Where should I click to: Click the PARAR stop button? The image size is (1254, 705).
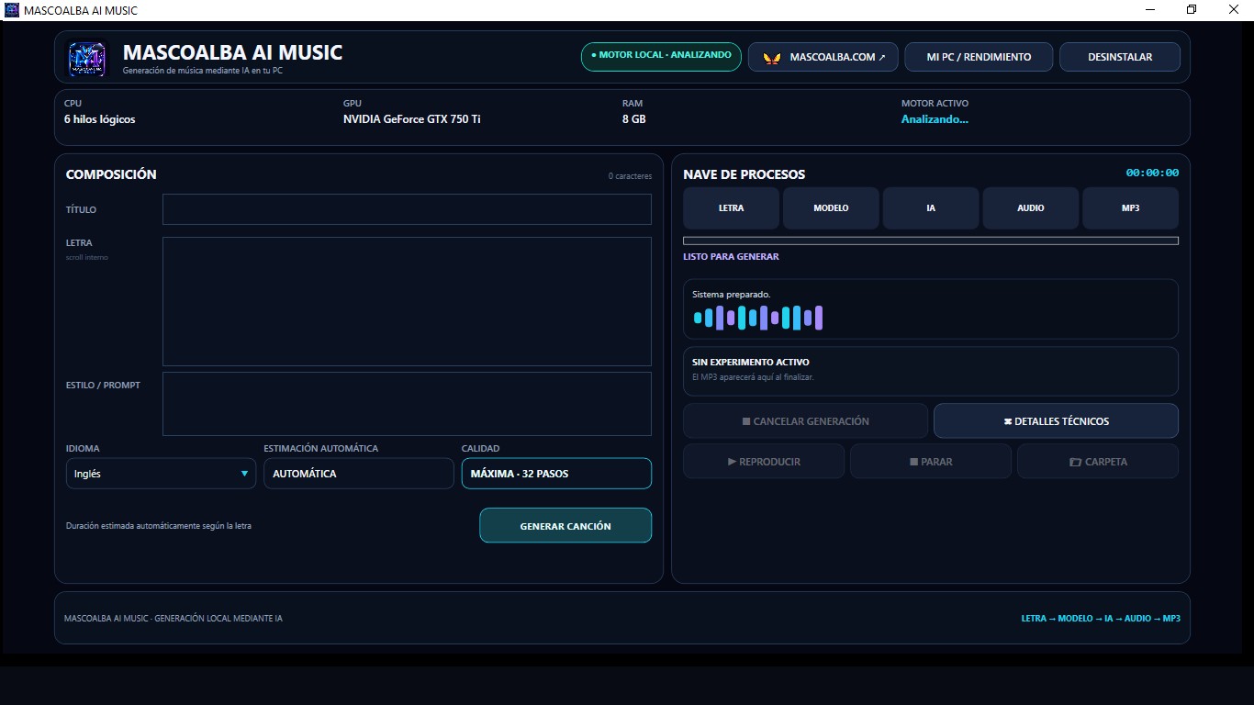(931, 462)
